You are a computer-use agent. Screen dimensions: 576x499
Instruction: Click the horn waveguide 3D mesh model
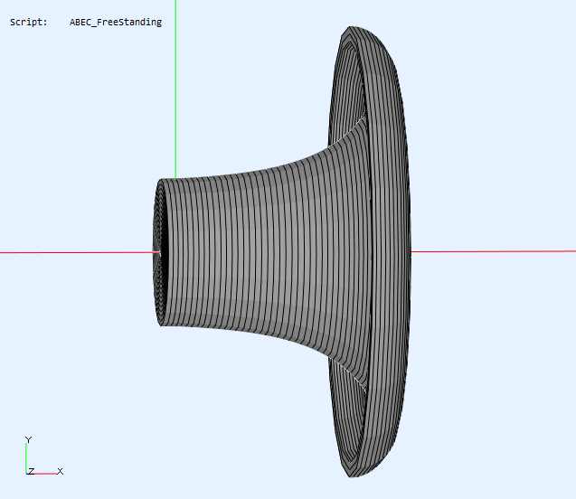(x=282, y=252)
